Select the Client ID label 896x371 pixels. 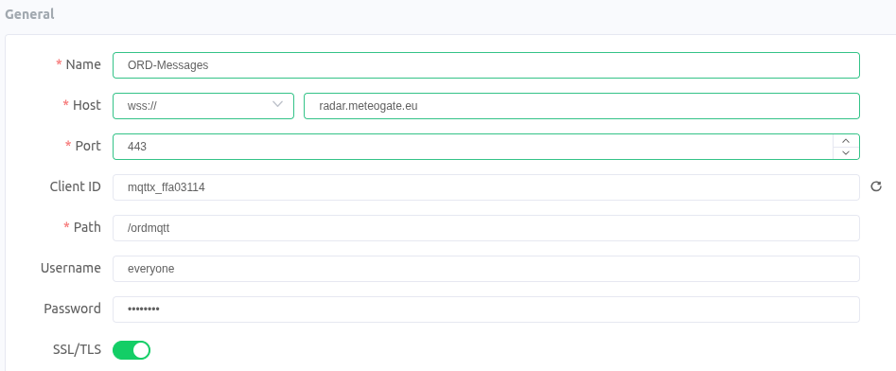point(76,186)
